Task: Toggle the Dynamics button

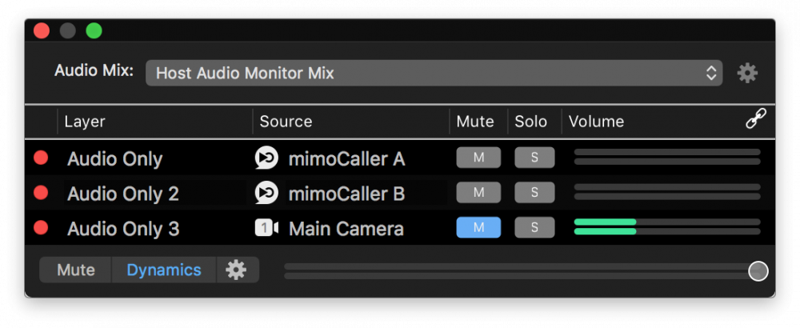Action: pos(164,270)
